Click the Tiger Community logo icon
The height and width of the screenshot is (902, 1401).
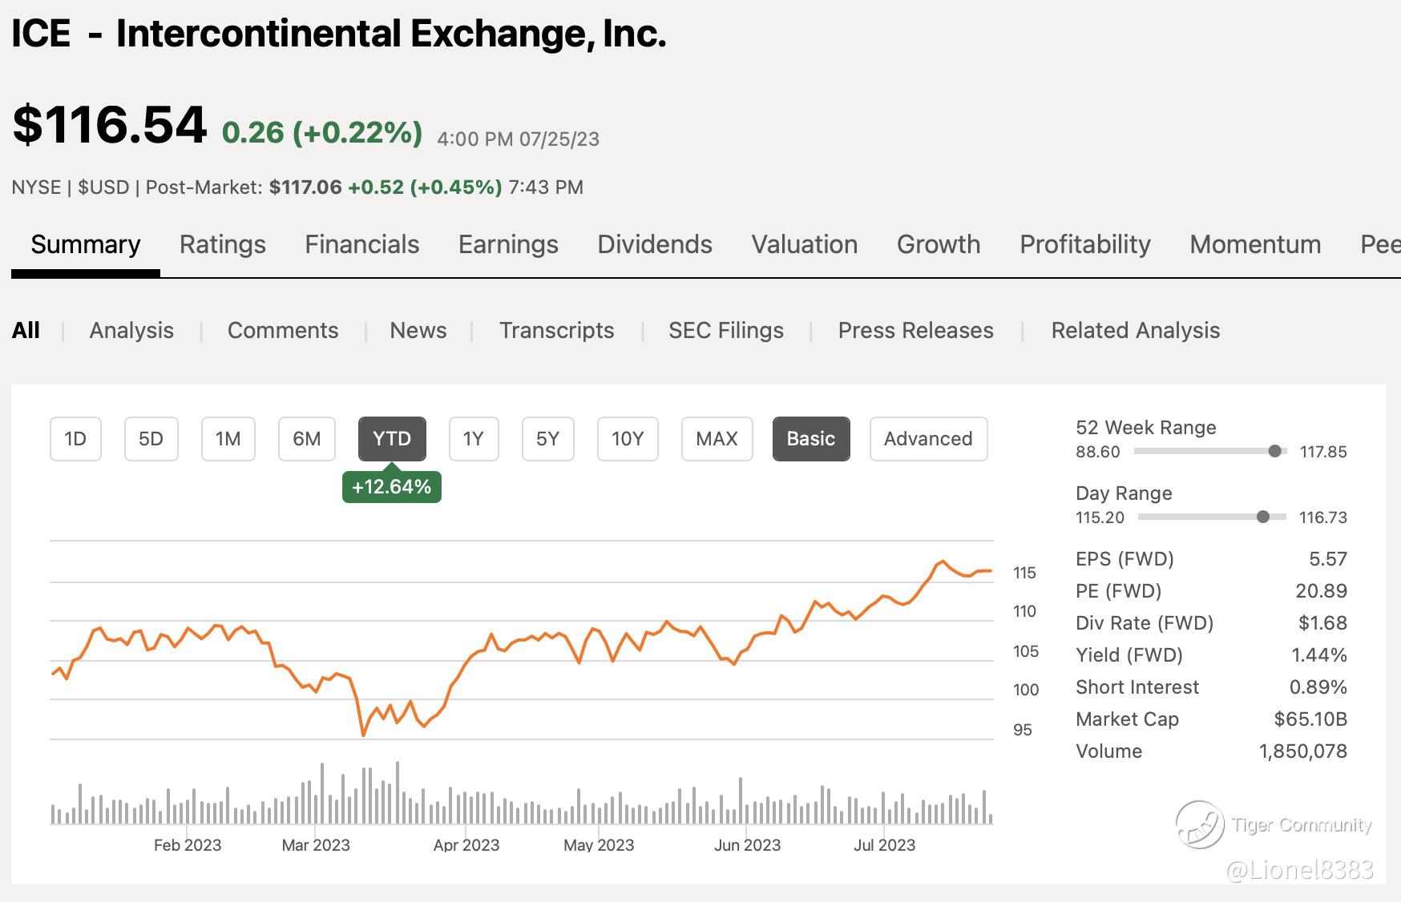[x=1200, y=824]
